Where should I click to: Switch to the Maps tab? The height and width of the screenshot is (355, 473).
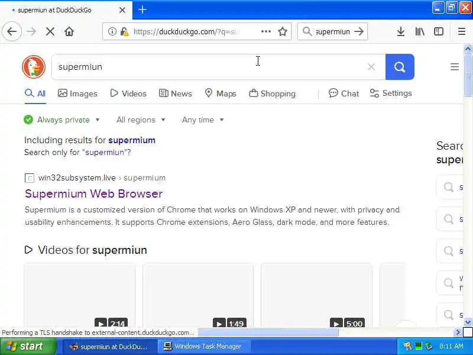click(x=221, y=93)
